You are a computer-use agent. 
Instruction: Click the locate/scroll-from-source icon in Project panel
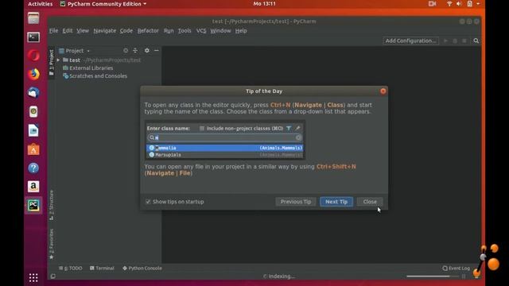pos(126,51)
